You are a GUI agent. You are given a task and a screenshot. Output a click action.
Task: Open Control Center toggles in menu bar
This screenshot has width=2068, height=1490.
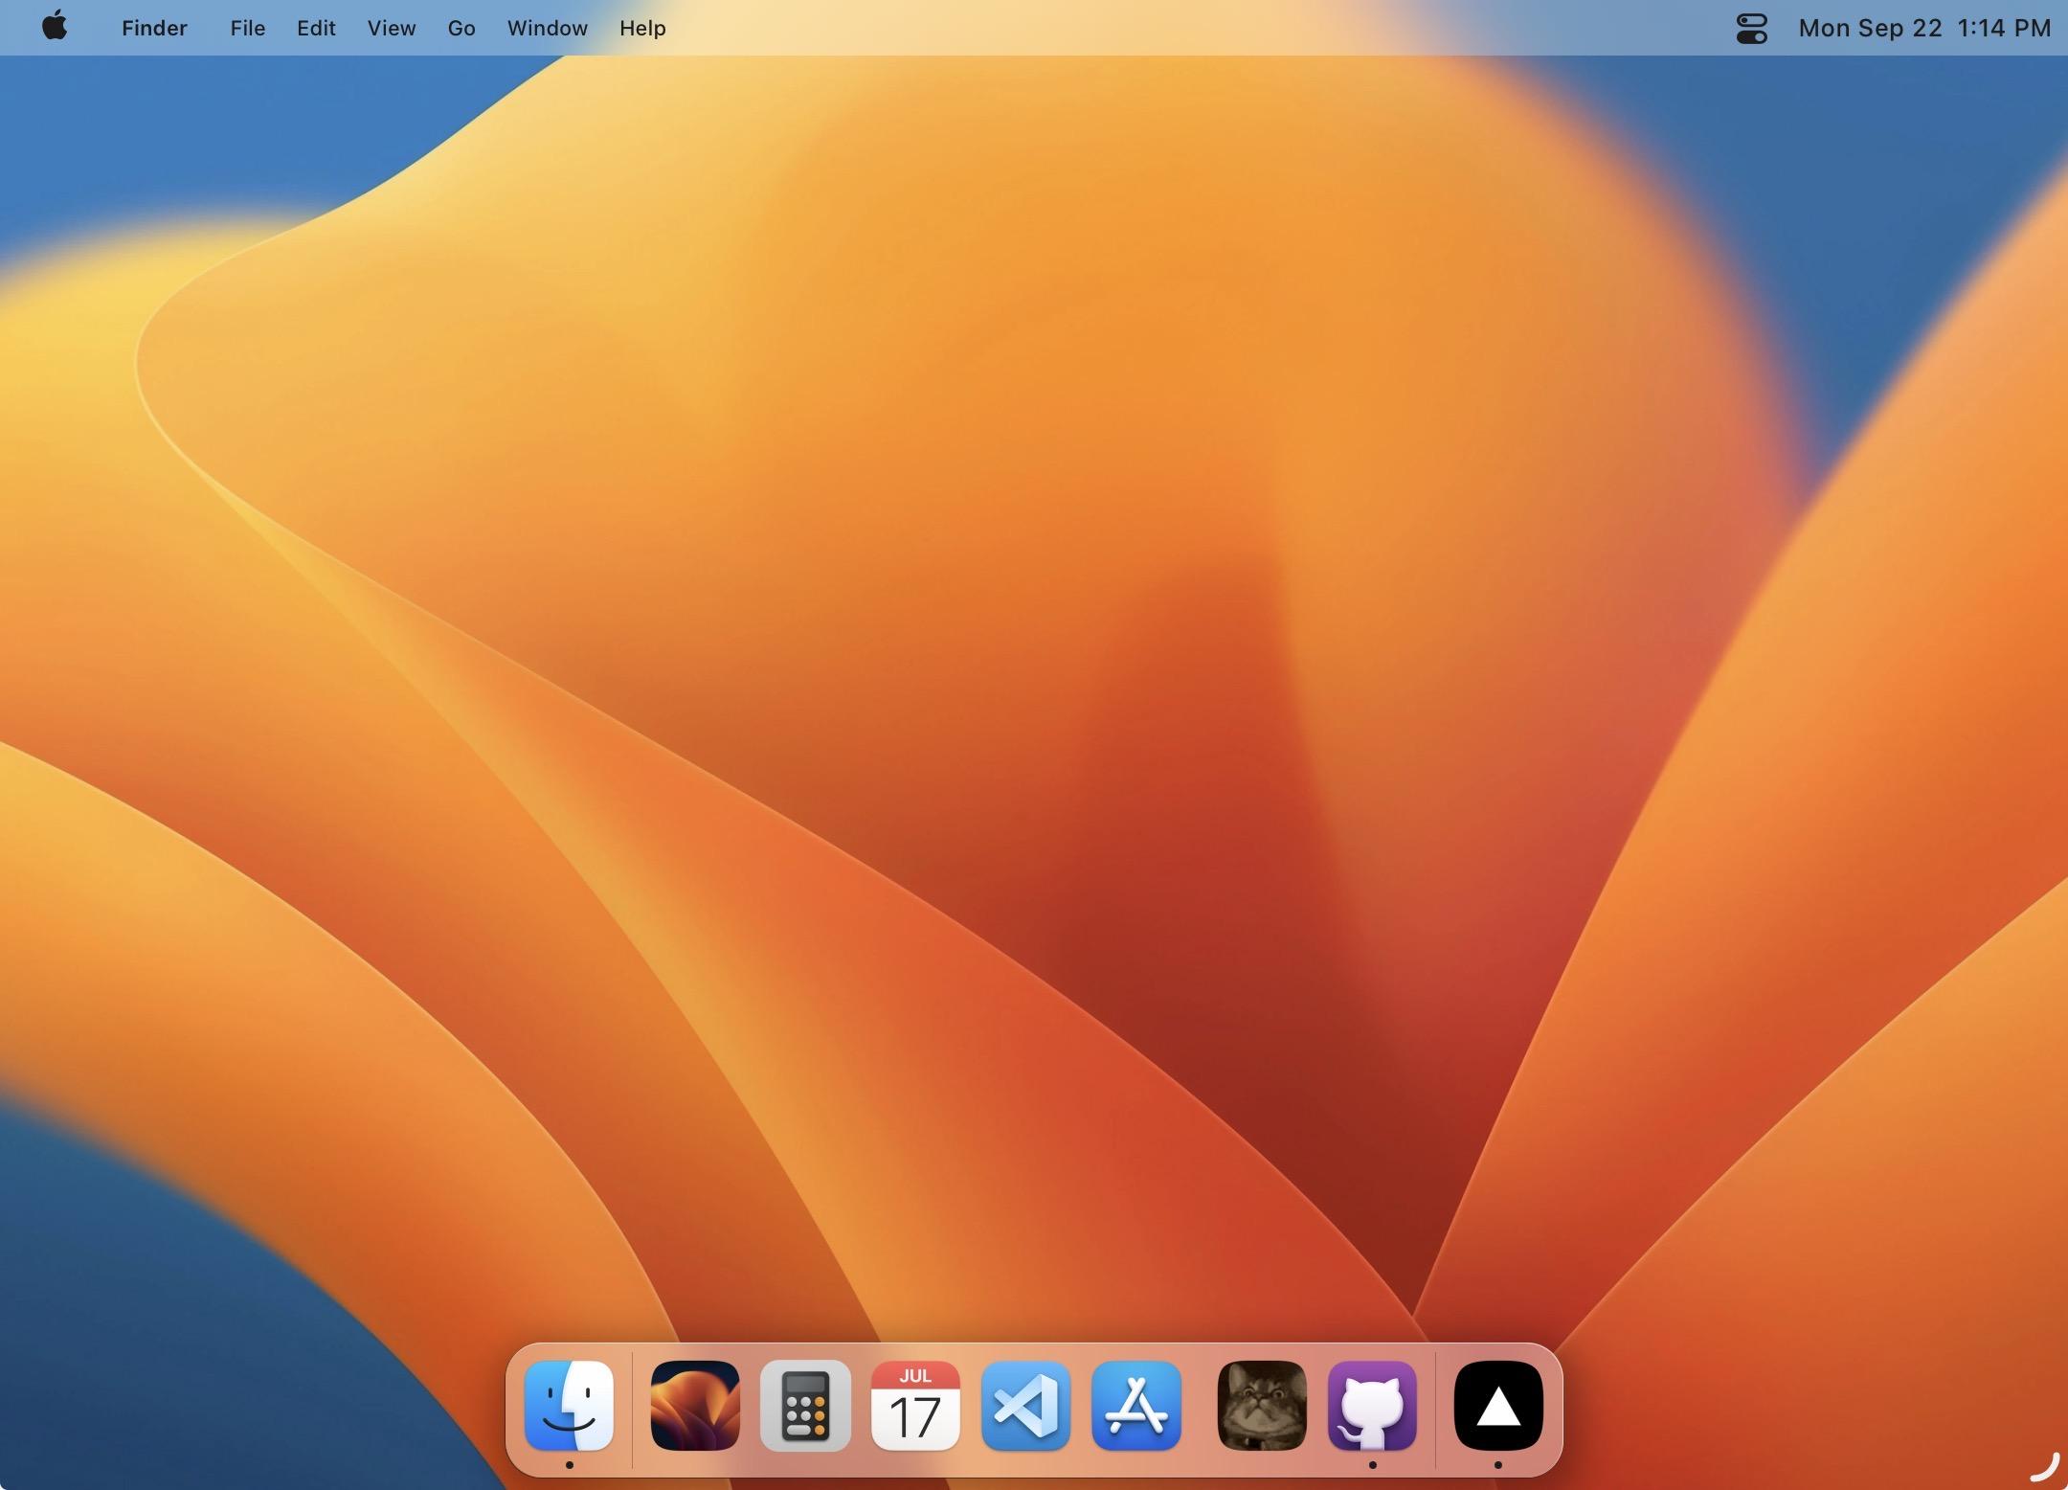[x=1751, y=28]
